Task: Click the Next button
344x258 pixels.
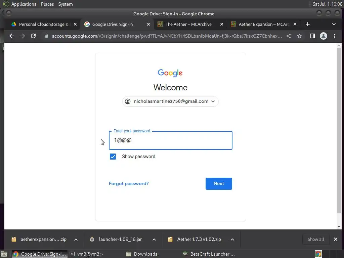Action: point(219,184)
